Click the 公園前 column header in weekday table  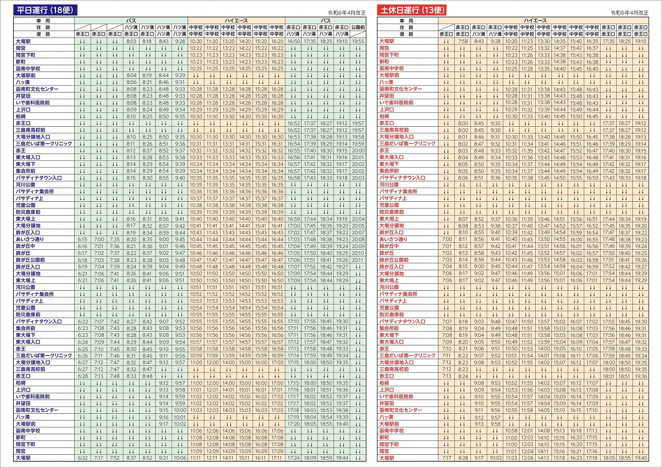358,27
